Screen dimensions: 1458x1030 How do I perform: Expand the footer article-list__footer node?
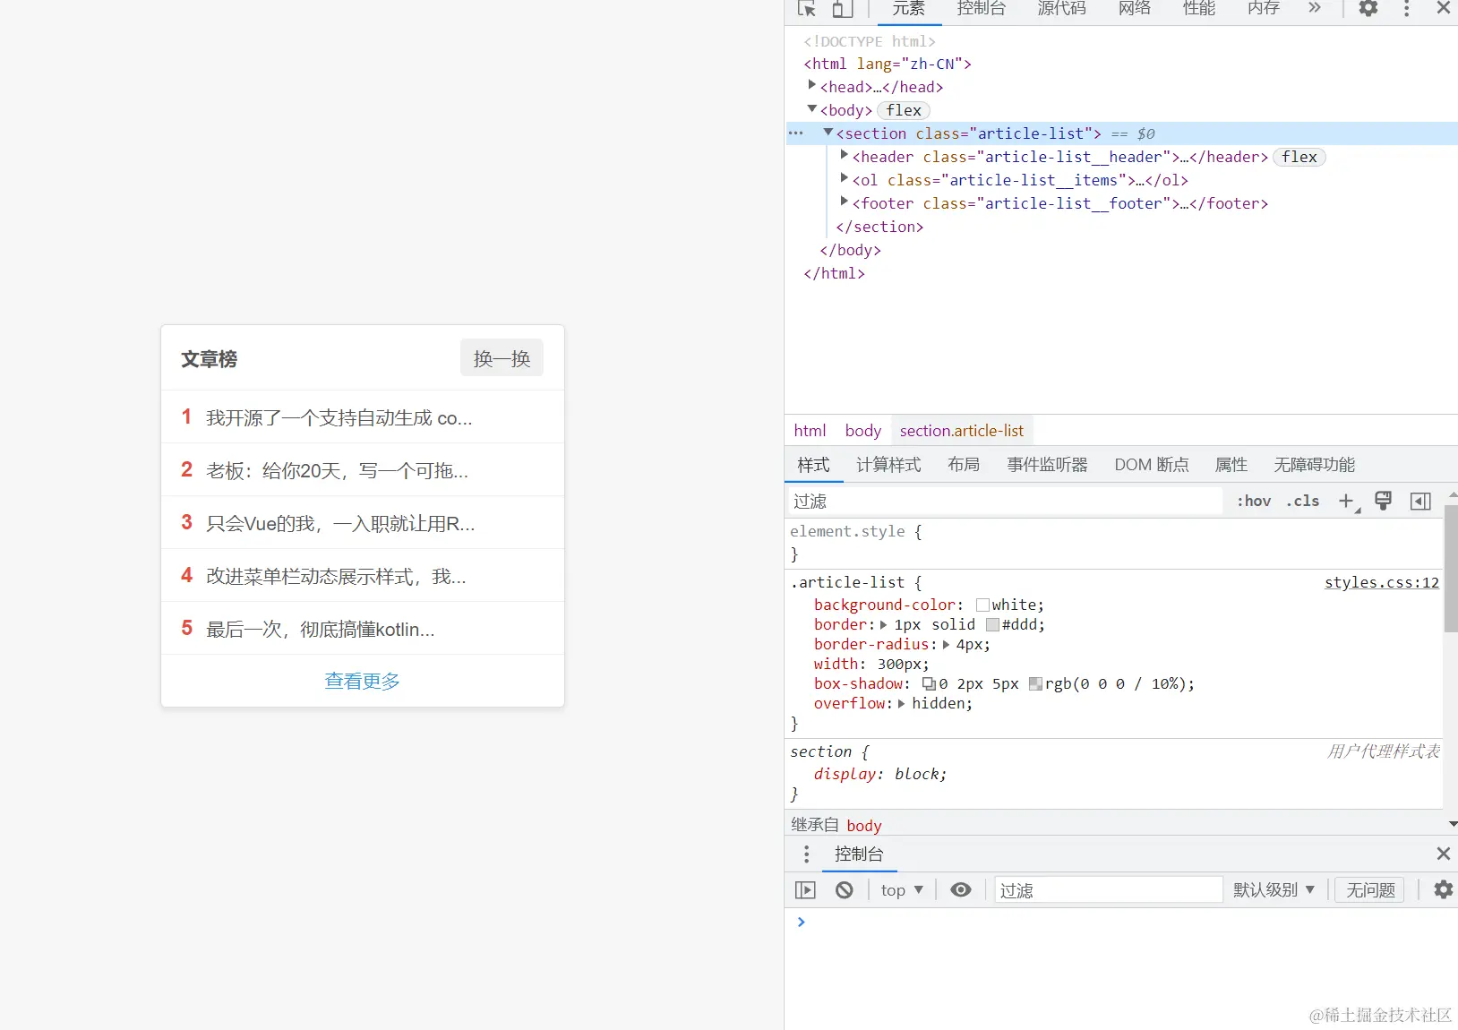tap(844, 202)
